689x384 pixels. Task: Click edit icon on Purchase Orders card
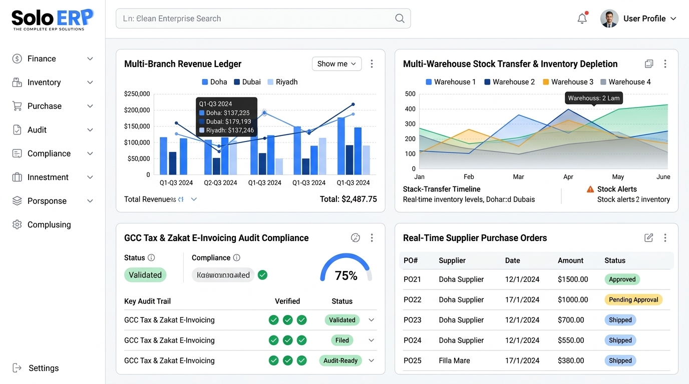tap(649, 238)
